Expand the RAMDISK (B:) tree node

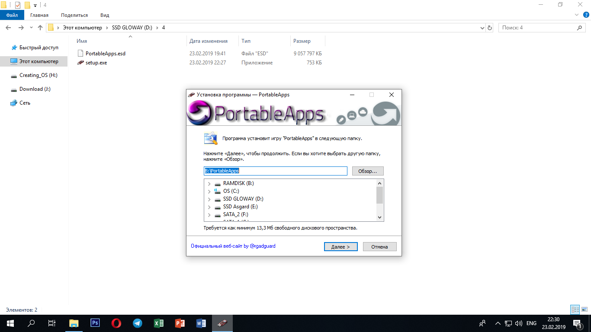coord(209,183)
